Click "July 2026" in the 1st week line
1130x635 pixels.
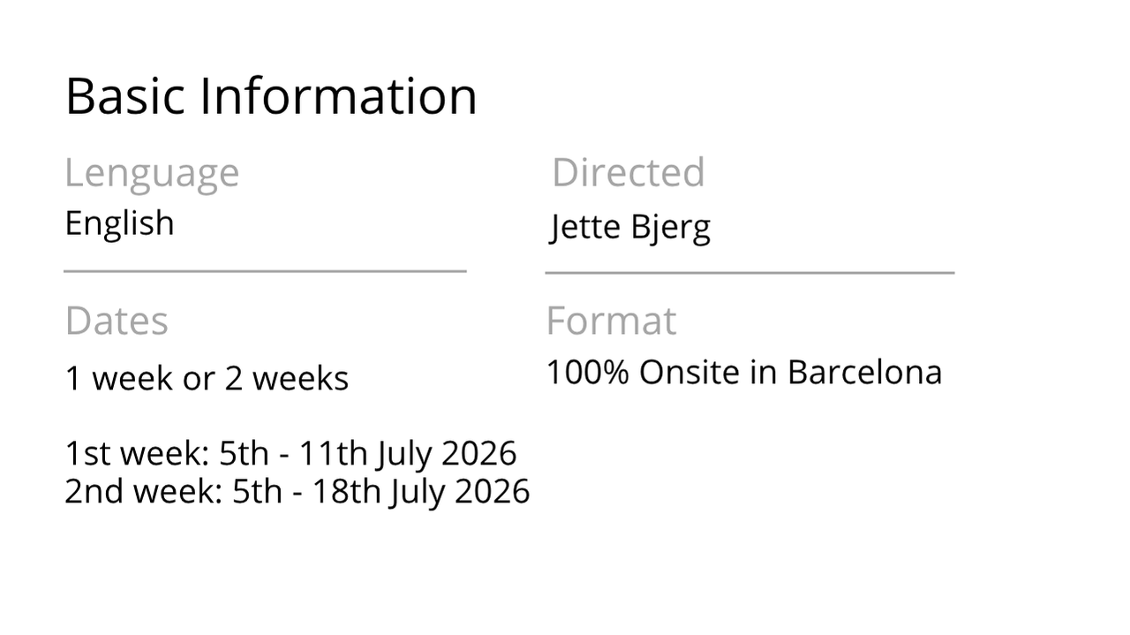[x=446, y=453]
